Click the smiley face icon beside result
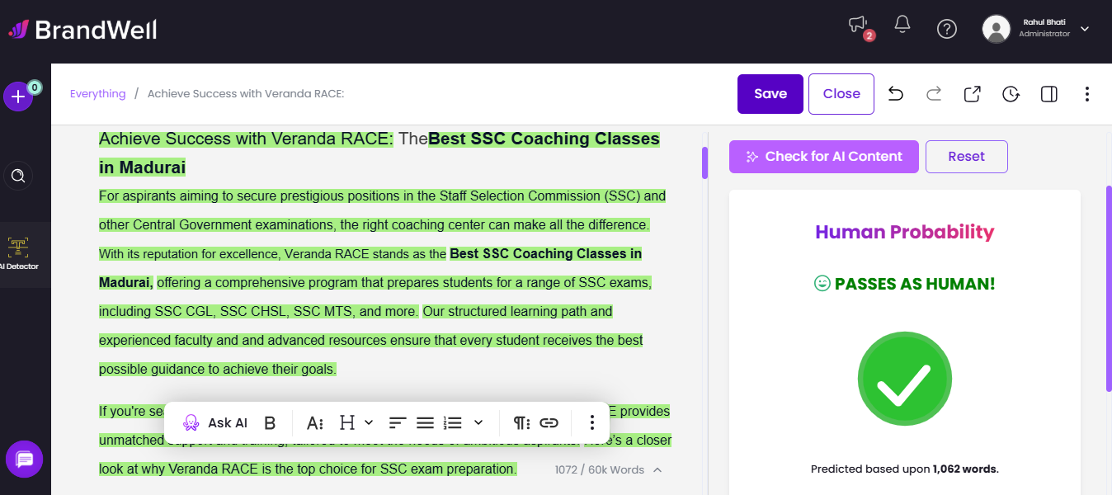 pos(822,283)
